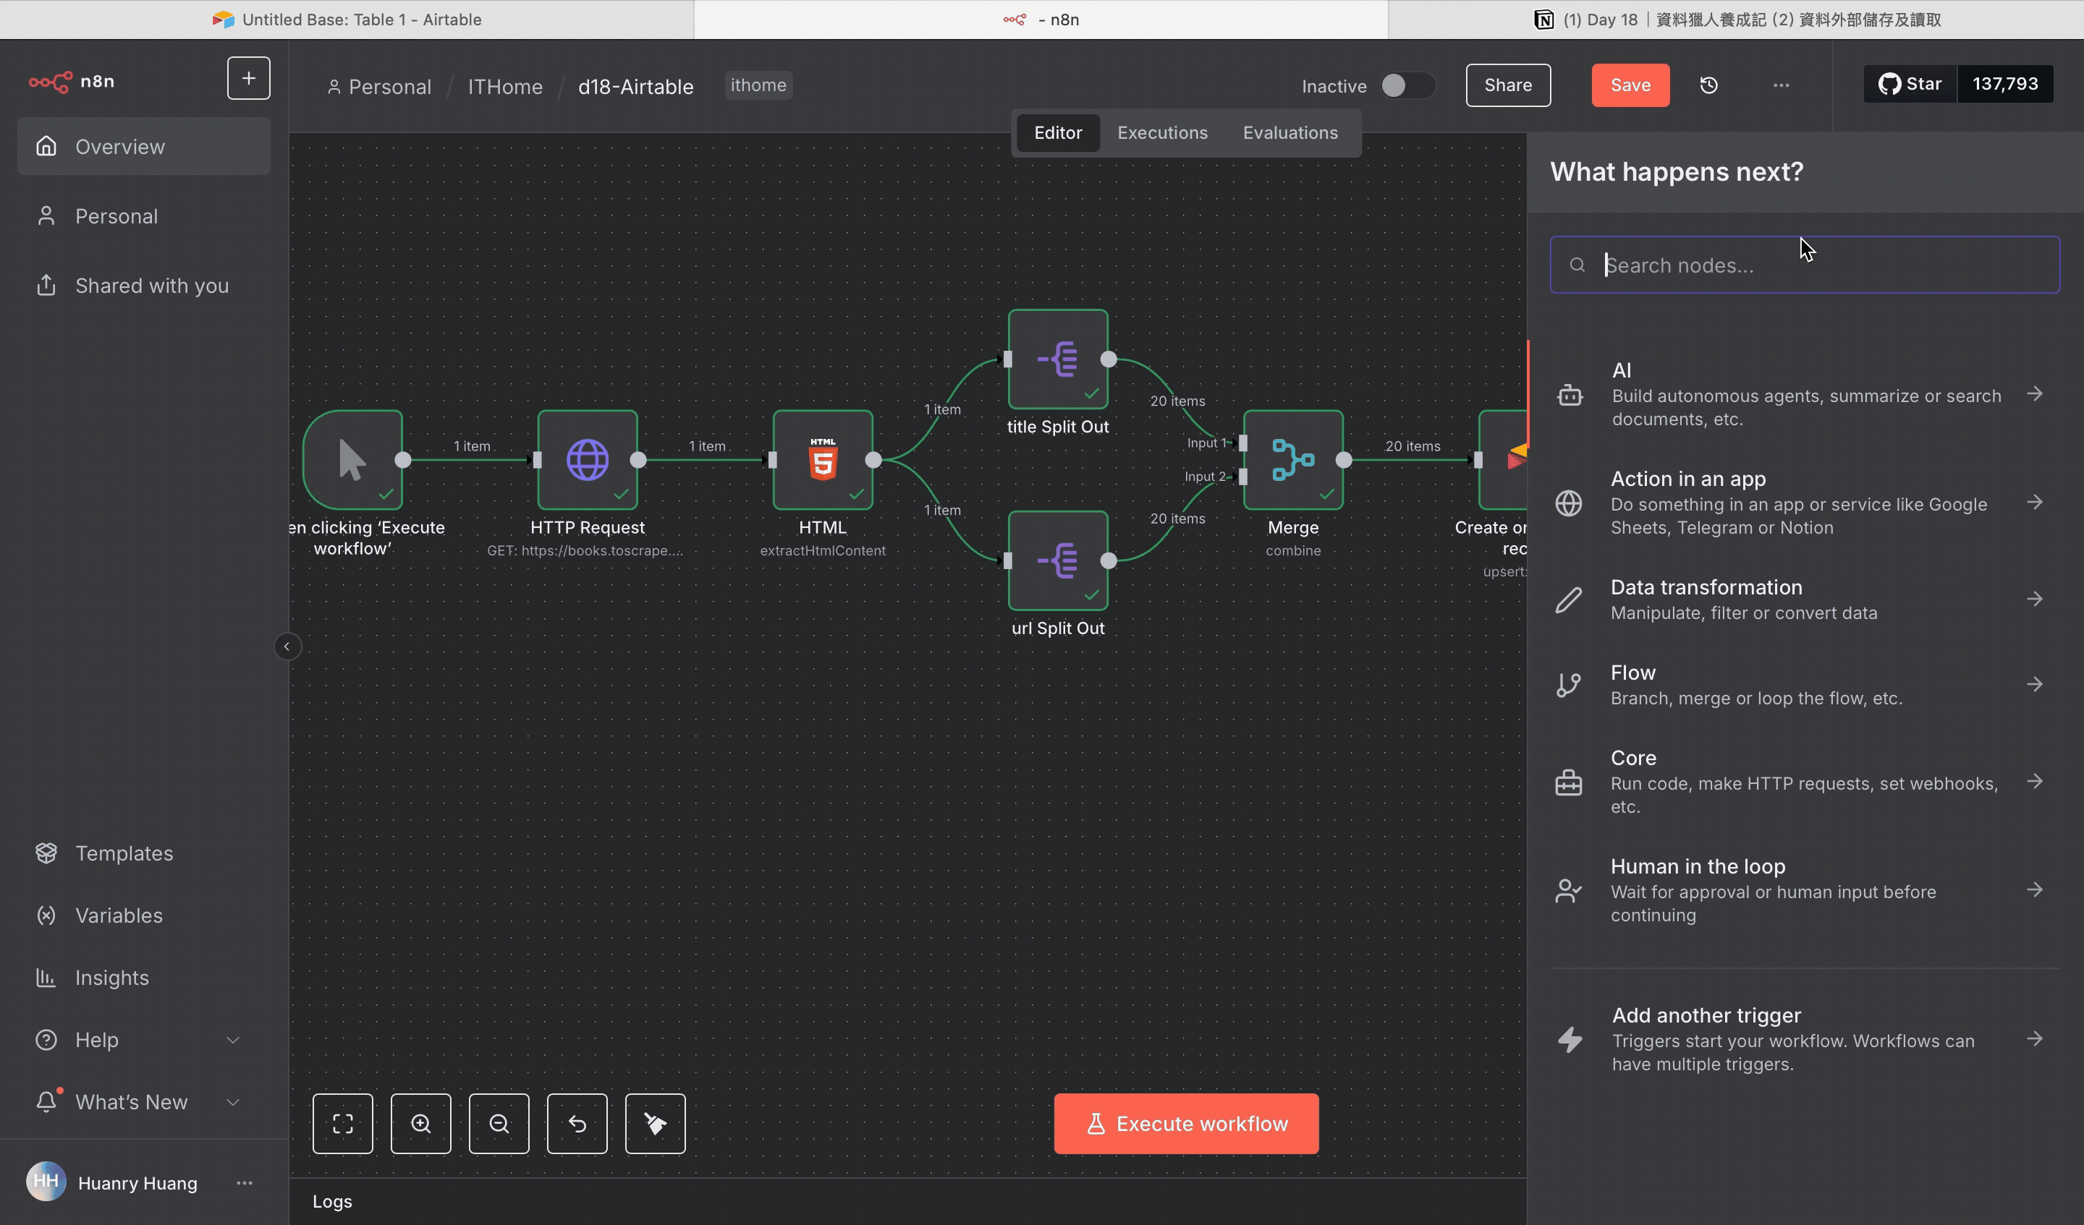
Task: Click the plus create-new button
Action: [x=248, y=79]
